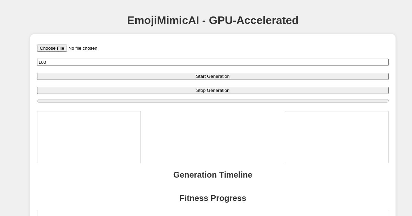
Task: Click the generated emoji preview box
Action: pyautogui.click(x=337, y=137)
